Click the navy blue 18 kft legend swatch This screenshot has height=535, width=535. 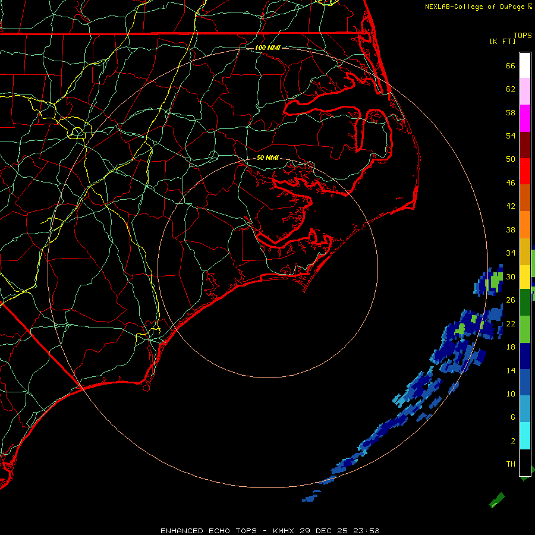(525, 356)
